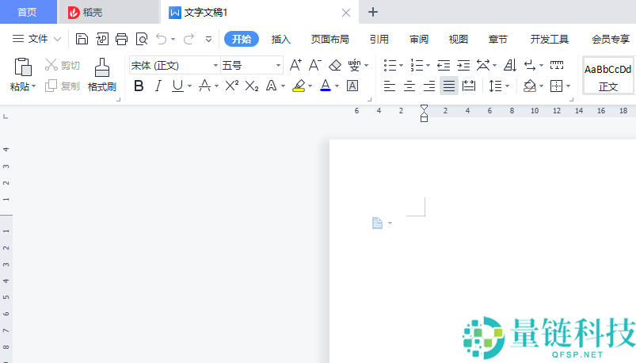Apply the yellow text highlight color
This screenshot has height=363, width=636.
pos(299,86)
